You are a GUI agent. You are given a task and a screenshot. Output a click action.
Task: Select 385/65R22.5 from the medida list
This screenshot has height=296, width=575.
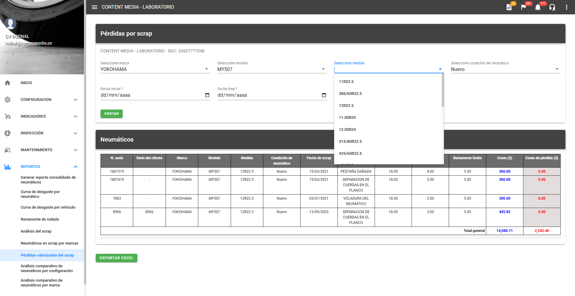350,94
